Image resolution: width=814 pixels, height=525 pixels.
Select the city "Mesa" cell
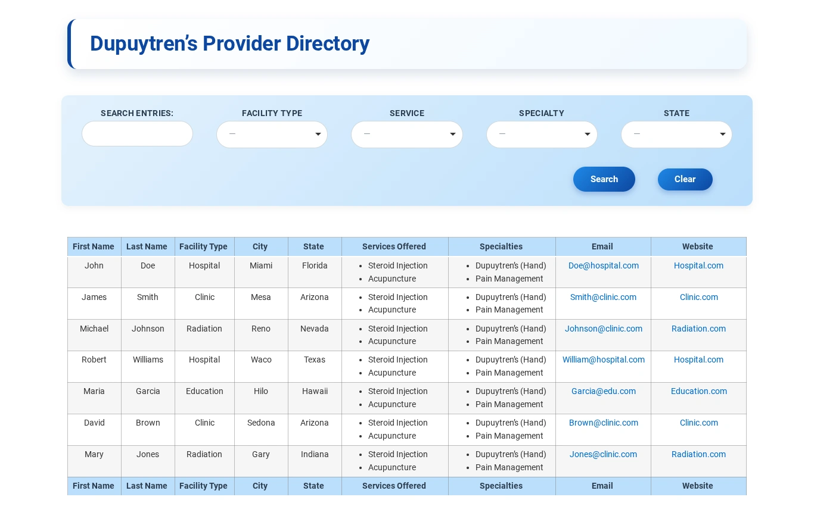click(x=261, y=304)
